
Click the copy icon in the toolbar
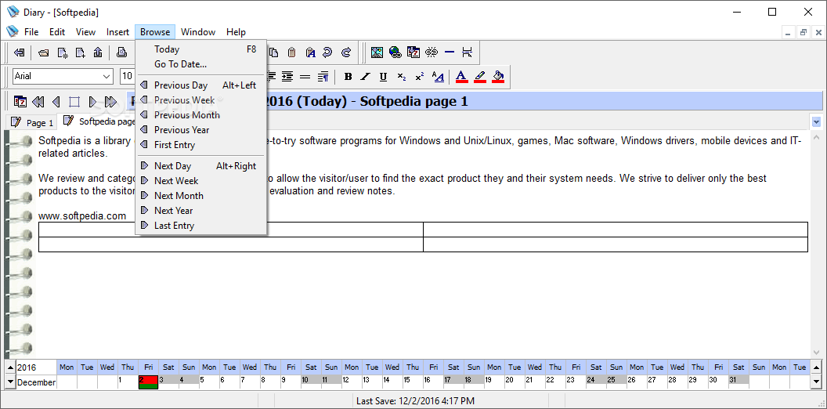pyautogui.click(x=274, y=52)
